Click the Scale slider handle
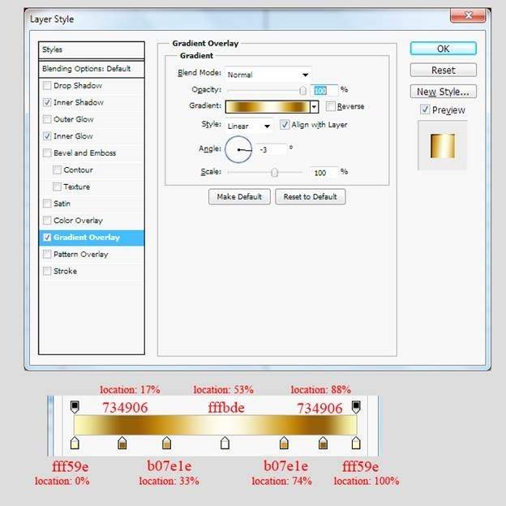 275,172
